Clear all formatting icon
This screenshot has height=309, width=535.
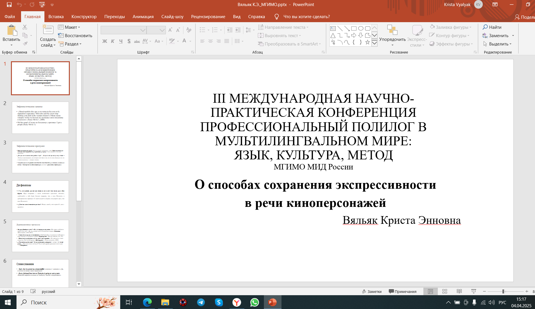189,30
